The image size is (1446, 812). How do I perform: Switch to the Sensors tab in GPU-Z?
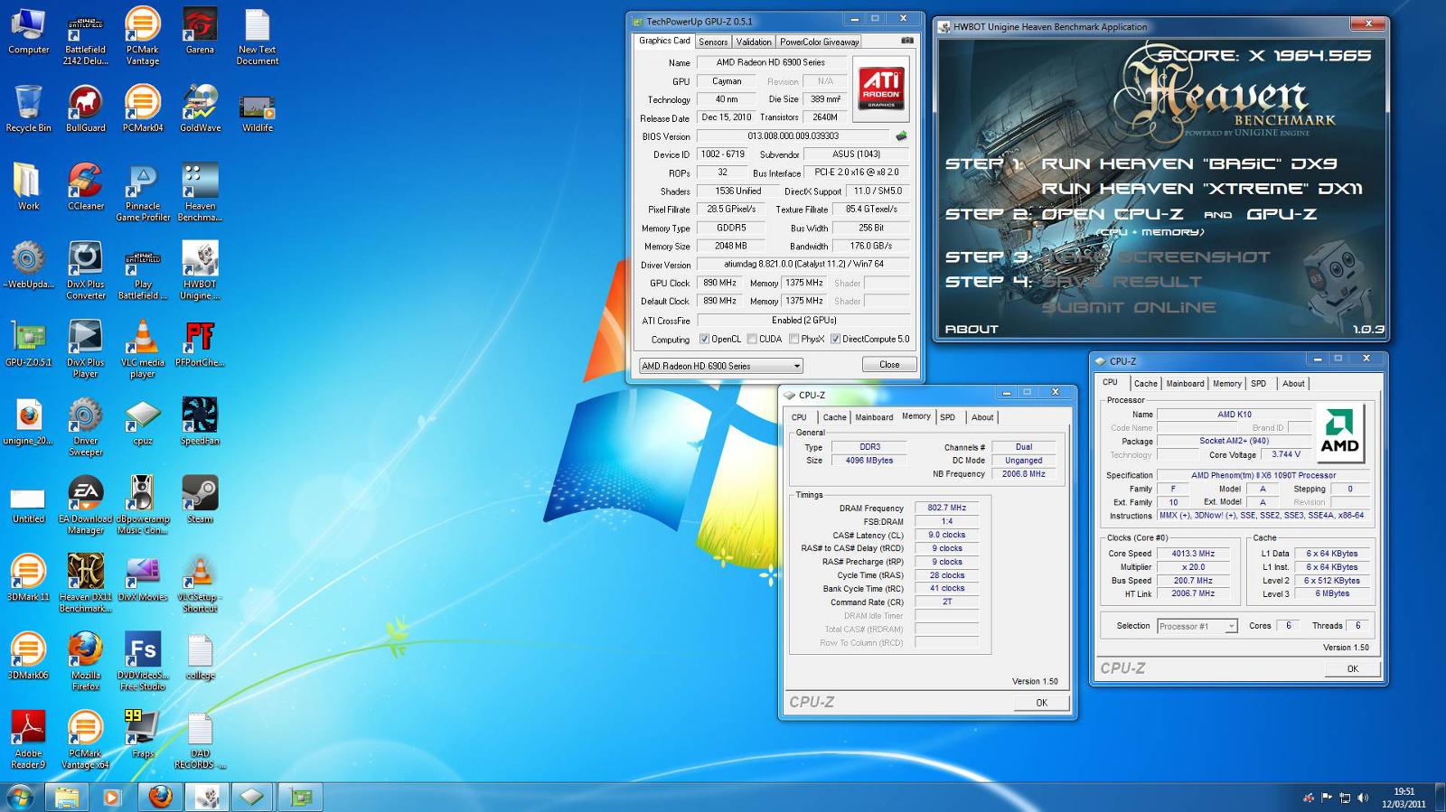coord(713,42)
